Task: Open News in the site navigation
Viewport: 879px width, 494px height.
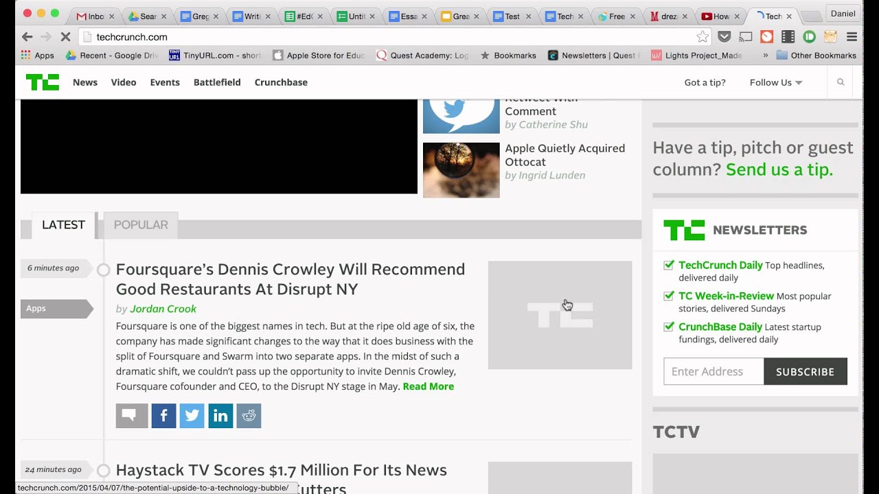Action: pyautogui.click(x=85, y=82)
